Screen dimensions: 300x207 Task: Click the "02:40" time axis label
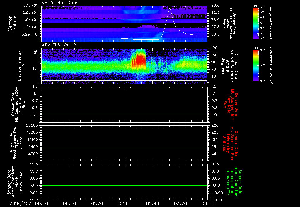152,203
